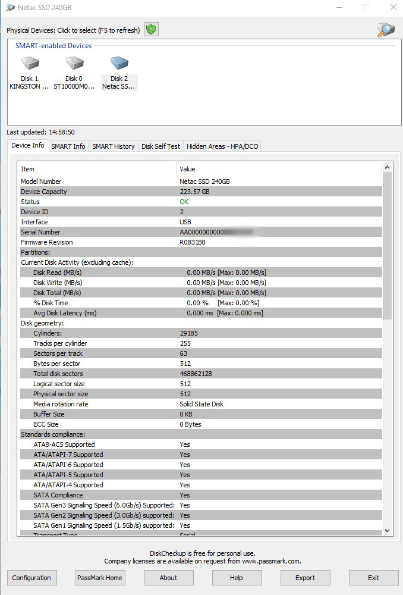
Task: Select the Device Capacity row label
Action: 43,192
